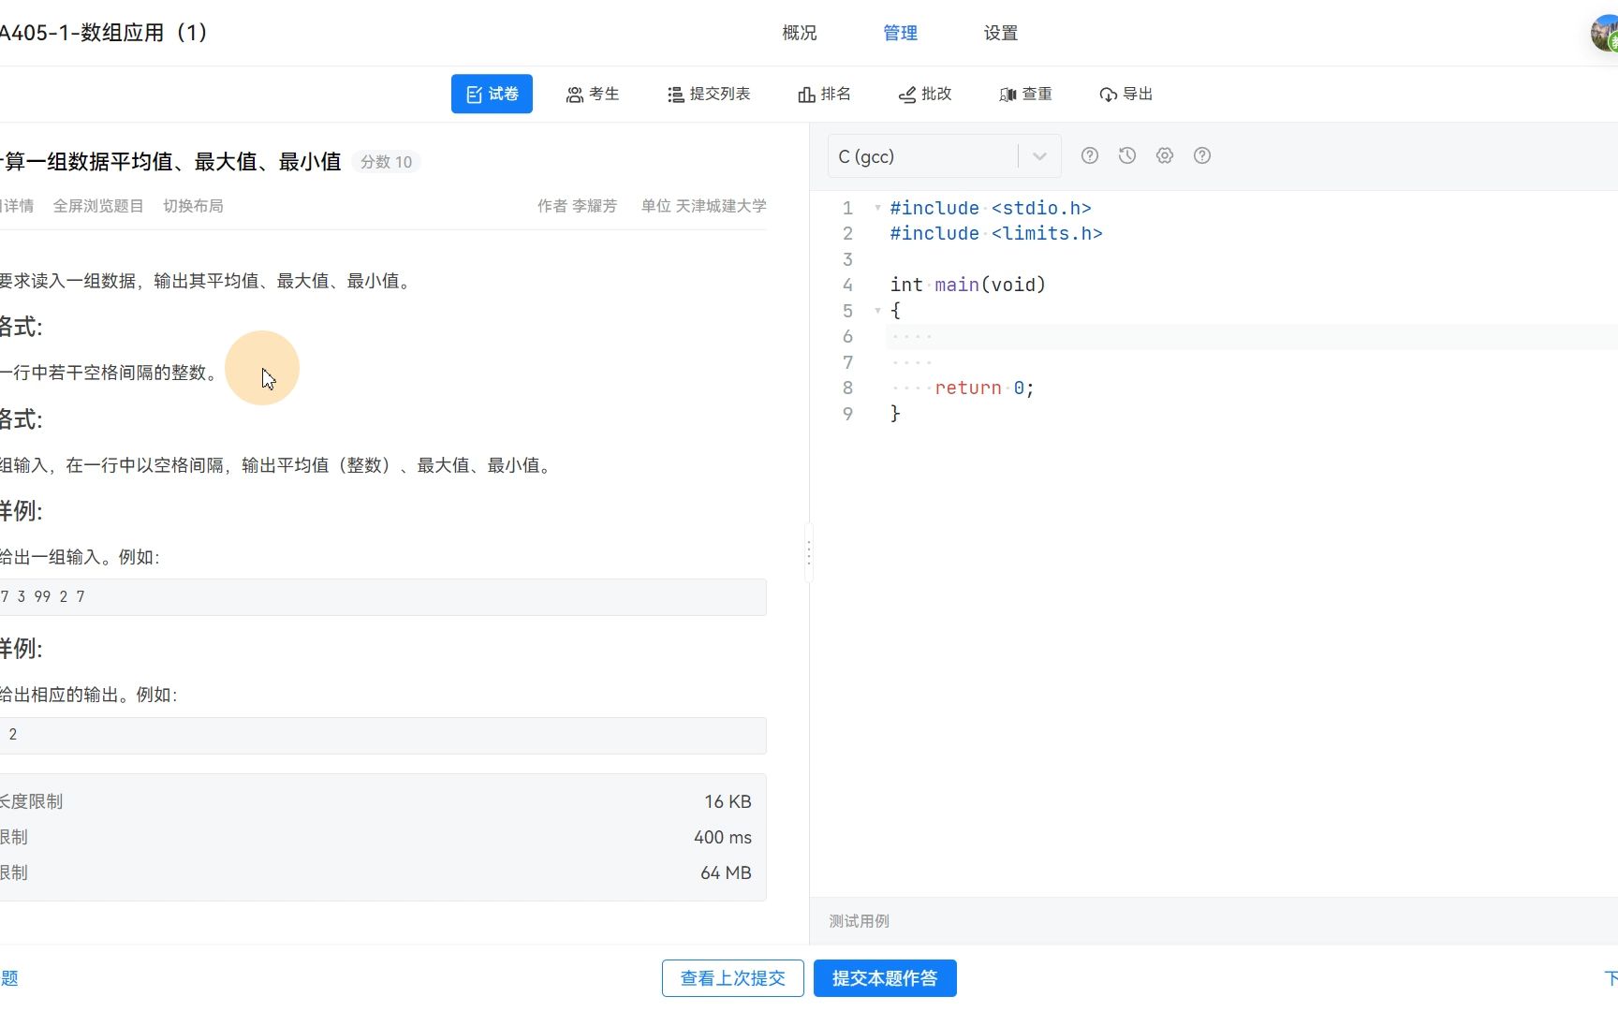Open the C (gcc) language dropdown
This screenshot has height=1011, width=1618.
(x=1038, y=155)
